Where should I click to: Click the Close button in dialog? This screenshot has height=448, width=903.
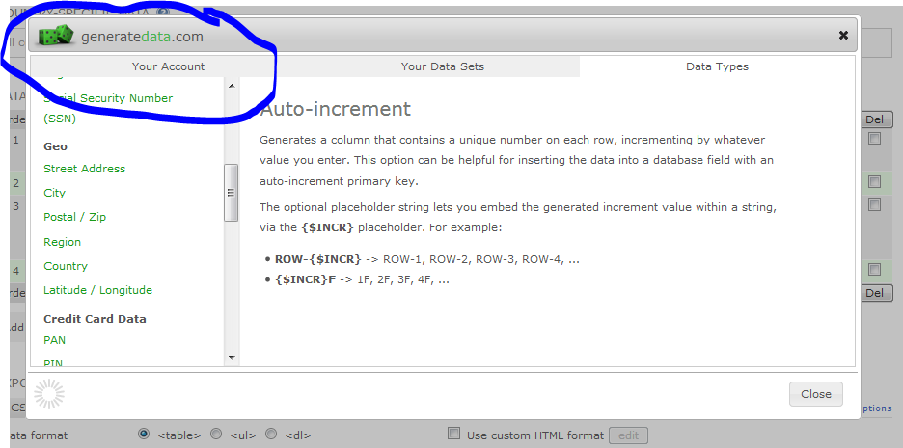[x=815, y=394]
